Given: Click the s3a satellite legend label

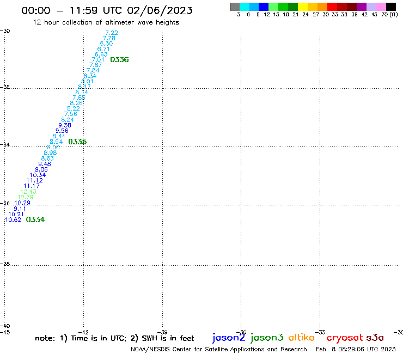Looking at the screenshot, I should [375, 338].
